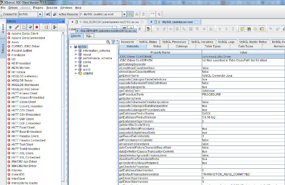Click the driver properties icon with sliders
Screen dimensions: 285x185
click(54, 27)
